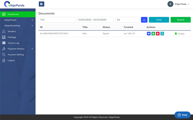This screenshot has width=193, height=120.
Task: Click the Payment History hand-coin icon
Action: click(x=4, y=49)
